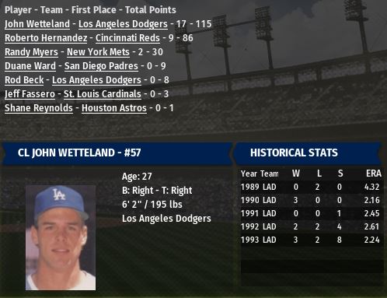This screenshot has height=298, width=387.
Task: Click the ERA column header
Action: pos(374,174)
